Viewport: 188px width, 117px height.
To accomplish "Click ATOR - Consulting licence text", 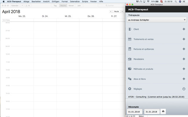I will point(156,97).
